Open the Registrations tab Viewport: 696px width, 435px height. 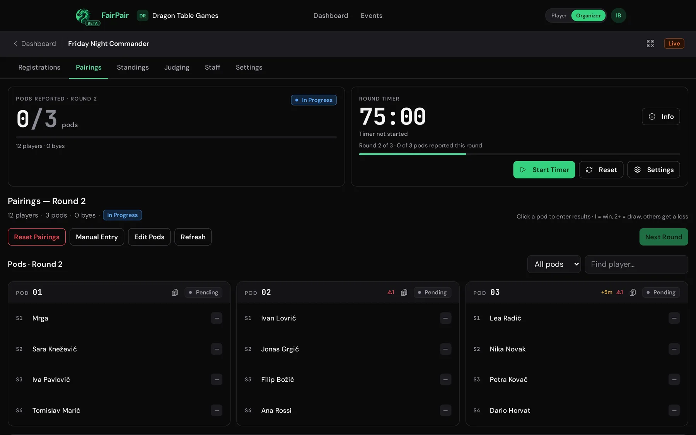coord(39,67)
